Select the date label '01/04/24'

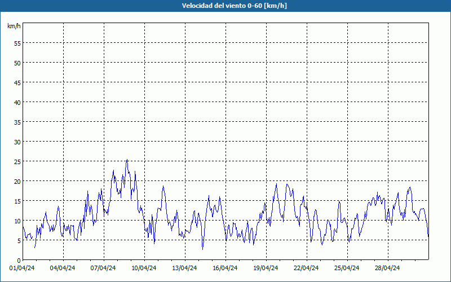[22, 268]
